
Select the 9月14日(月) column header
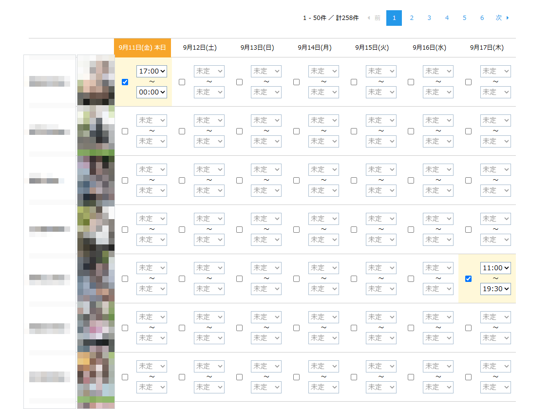coord(315,48)
